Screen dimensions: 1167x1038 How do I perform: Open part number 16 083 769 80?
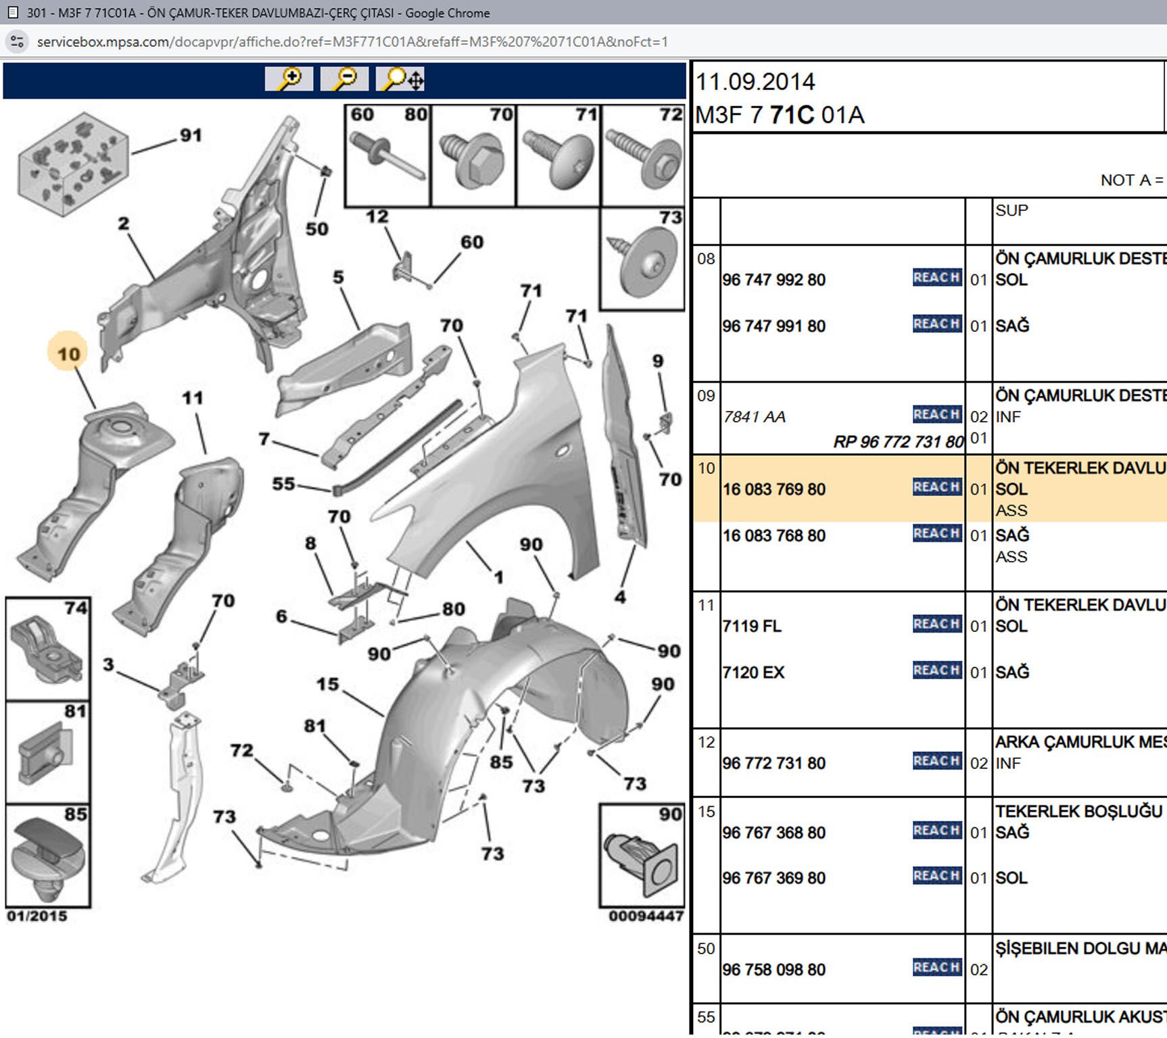pos(774,489)
